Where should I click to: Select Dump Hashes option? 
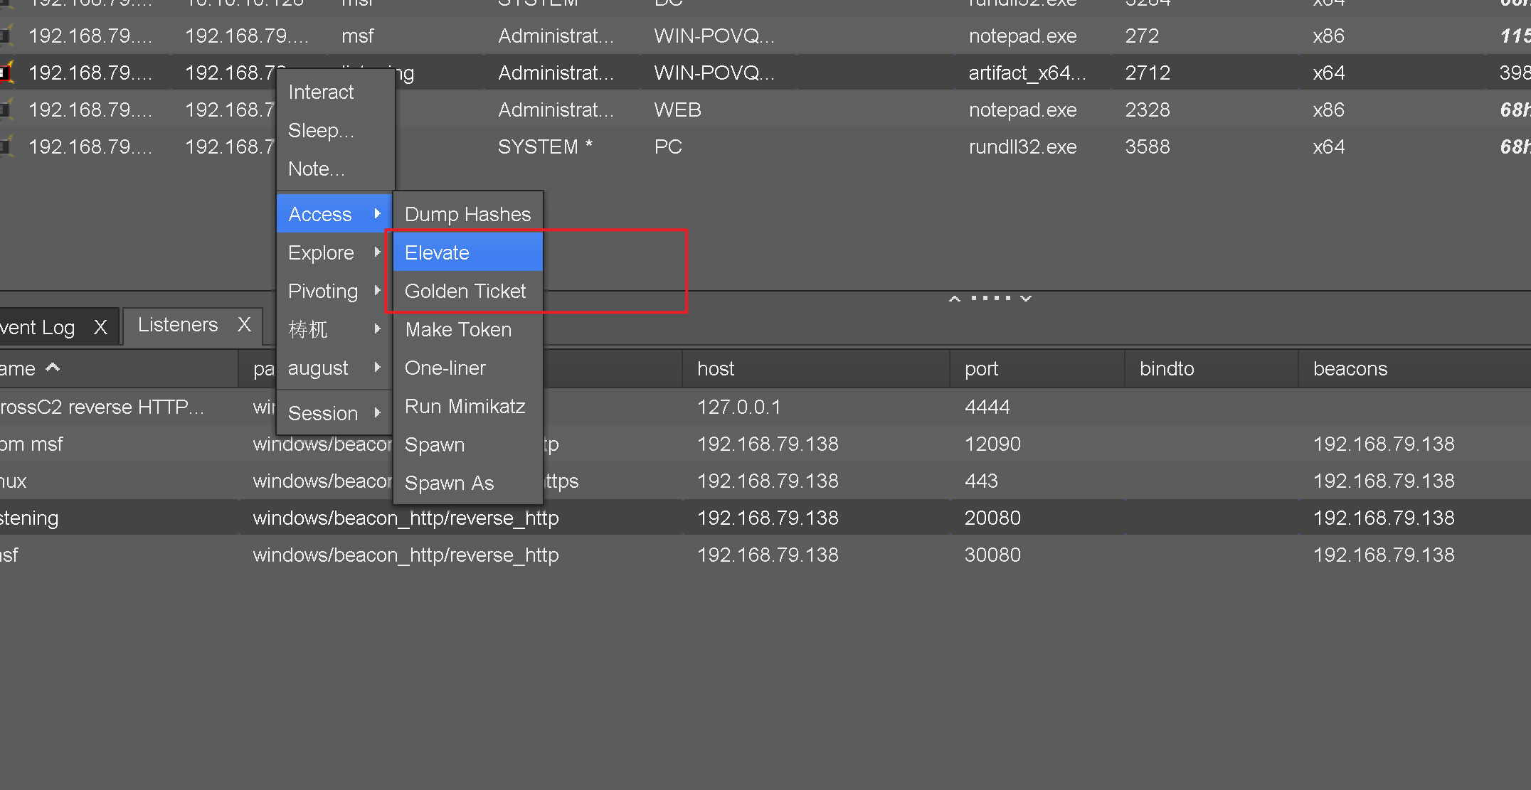click(x=467, y=214)
